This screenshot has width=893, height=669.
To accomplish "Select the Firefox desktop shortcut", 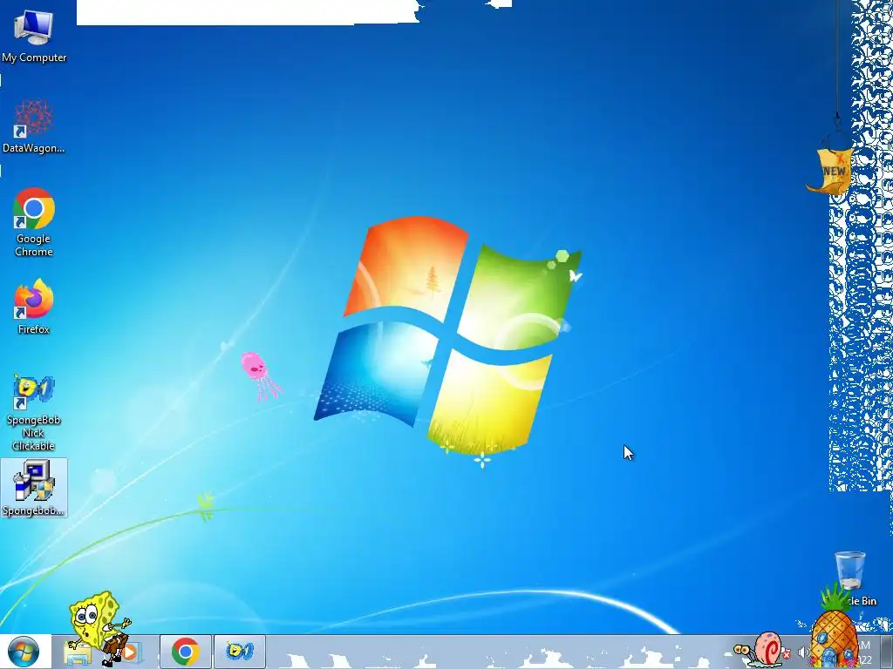I will coord(34,306).
